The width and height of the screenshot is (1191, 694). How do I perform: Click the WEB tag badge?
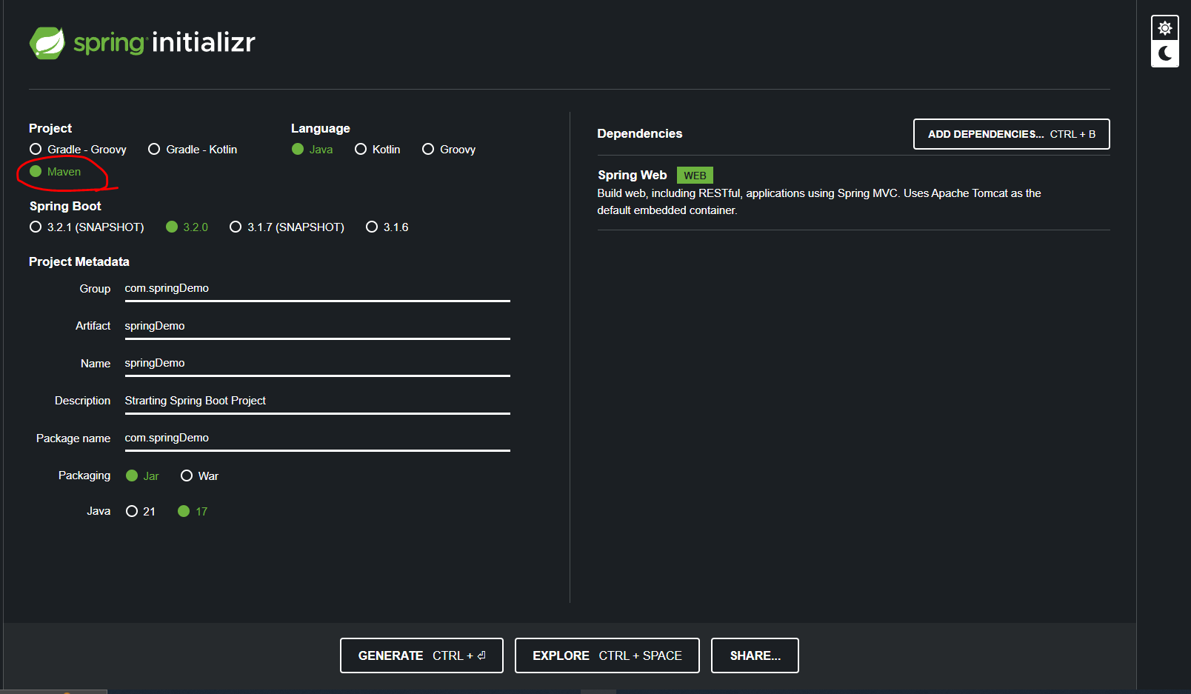(695, 176)
